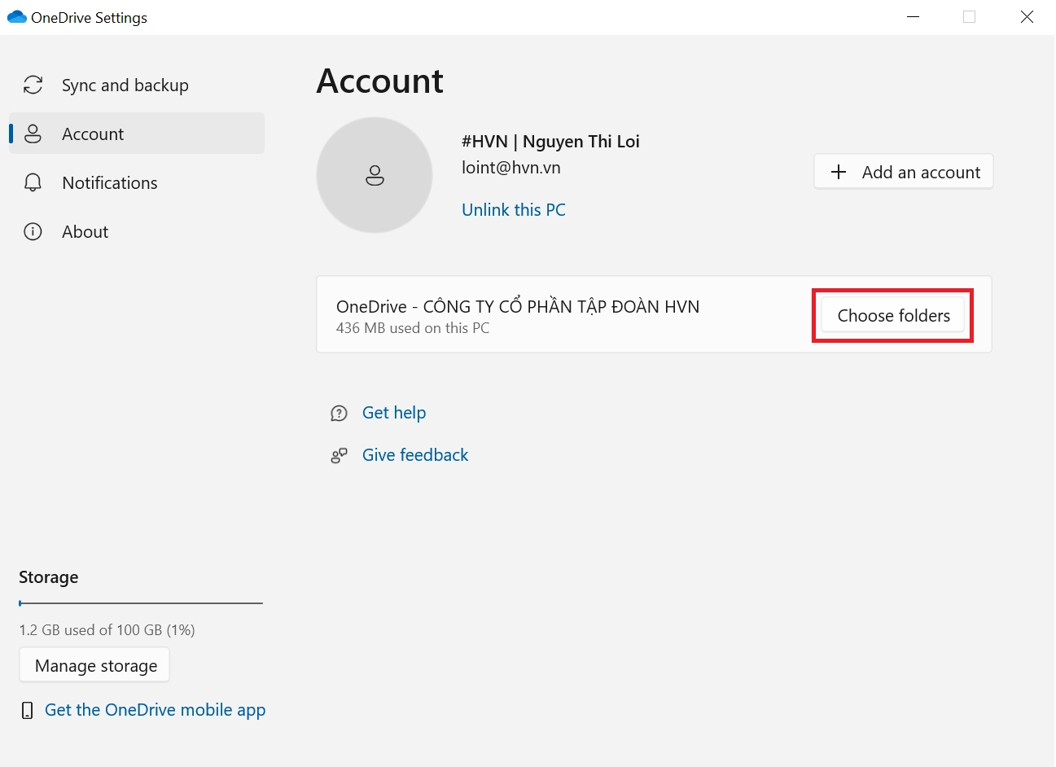
Task: Click the Sync and backup arrows icon
Action: [x=33, y=85]
